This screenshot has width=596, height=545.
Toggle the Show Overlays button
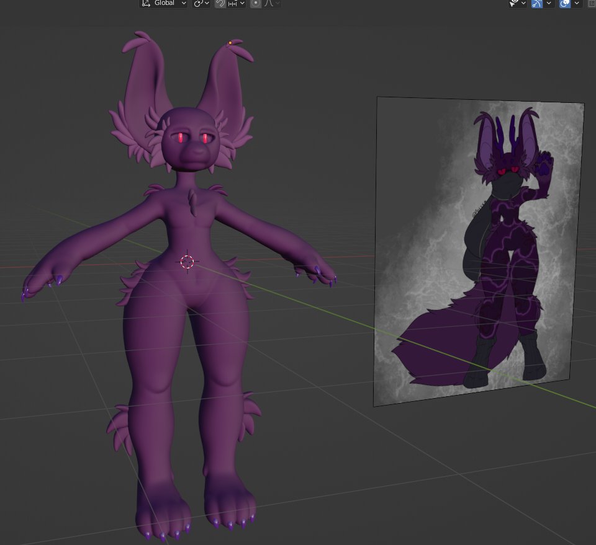click(564, 3)
